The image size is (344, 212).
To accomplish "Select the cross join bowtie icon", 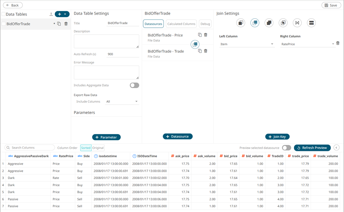I will click(x=297, y=23).
